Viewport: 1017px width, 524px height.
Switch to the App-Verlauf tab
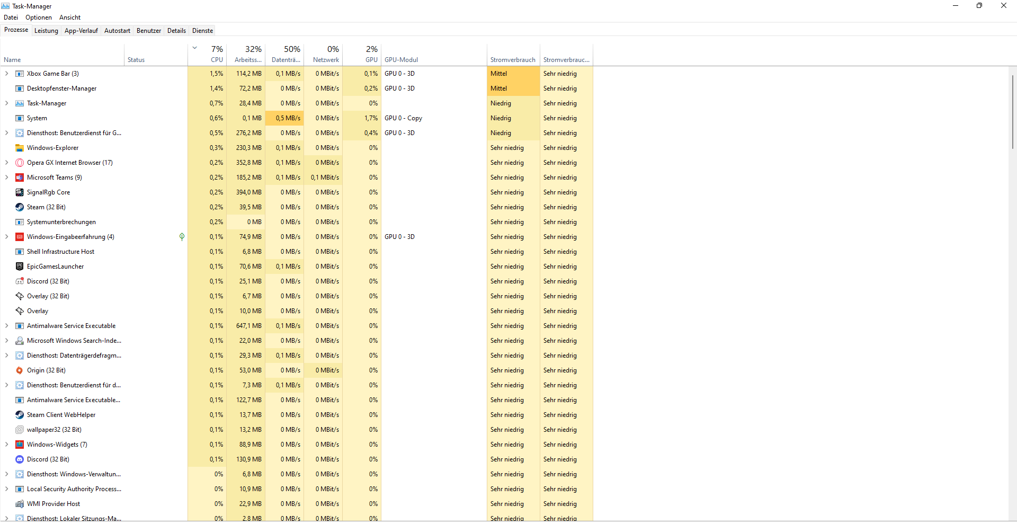[x=81, y=31]
